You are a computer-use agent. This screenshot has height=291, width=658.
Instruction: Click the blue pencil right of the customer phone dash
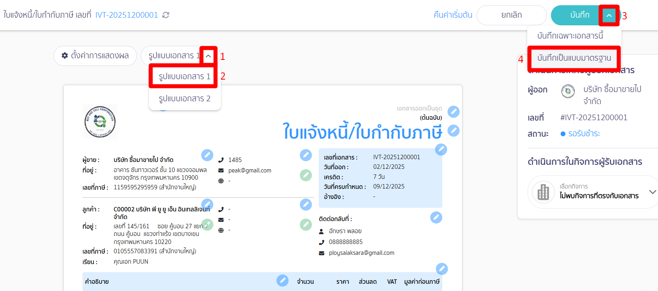[x=306, y=204]
